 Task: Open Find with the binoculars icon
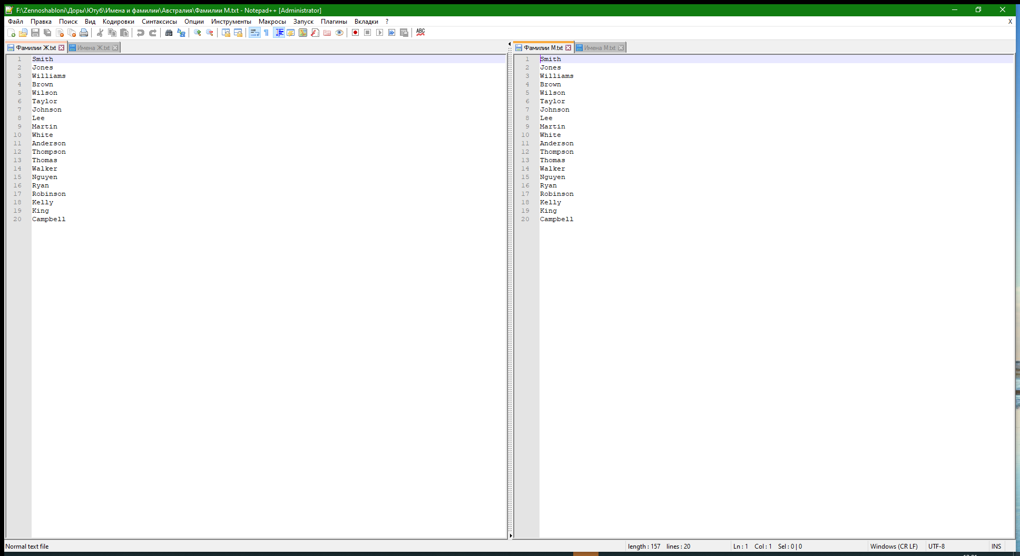pyautogui.click(x=169, y=33)
